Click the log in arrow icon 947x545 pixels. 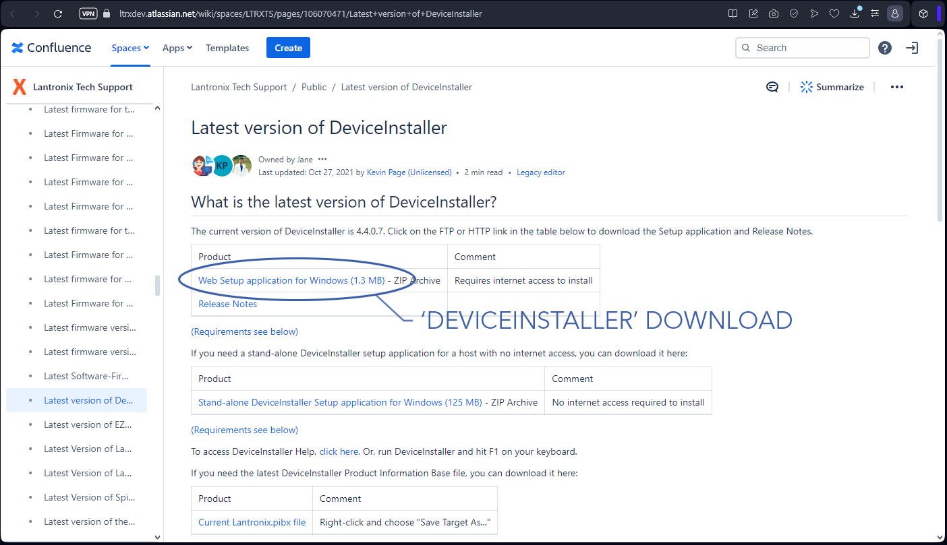[912, 48]
